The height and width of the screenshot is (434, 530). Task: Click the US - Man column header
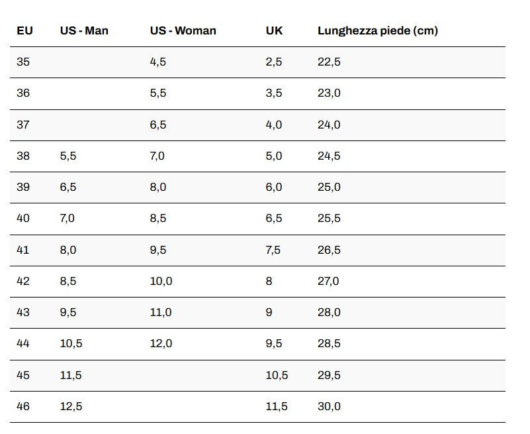click(84, 30)
